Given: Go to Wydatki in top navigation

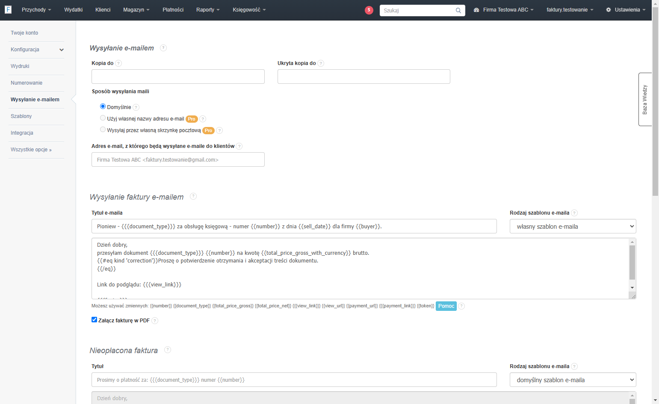Looking at the screenshot, I should pos(74,10).
